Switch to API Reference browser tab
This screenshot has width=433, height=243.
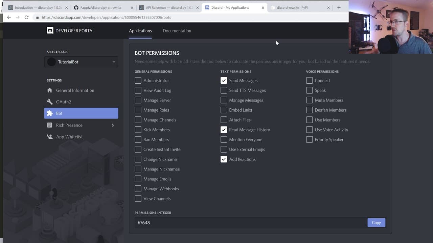click(x=168, y=7)
